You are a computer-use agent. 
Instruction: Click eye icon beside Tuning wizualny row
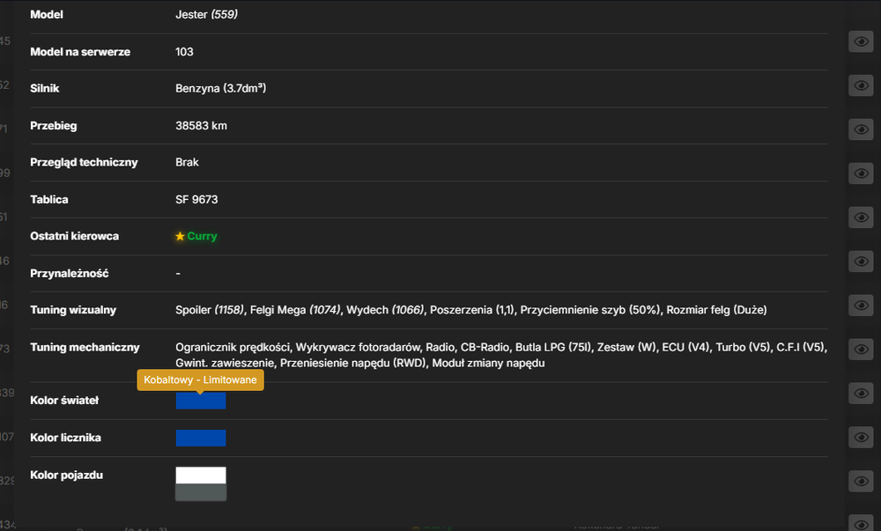(x=861, y=306)
